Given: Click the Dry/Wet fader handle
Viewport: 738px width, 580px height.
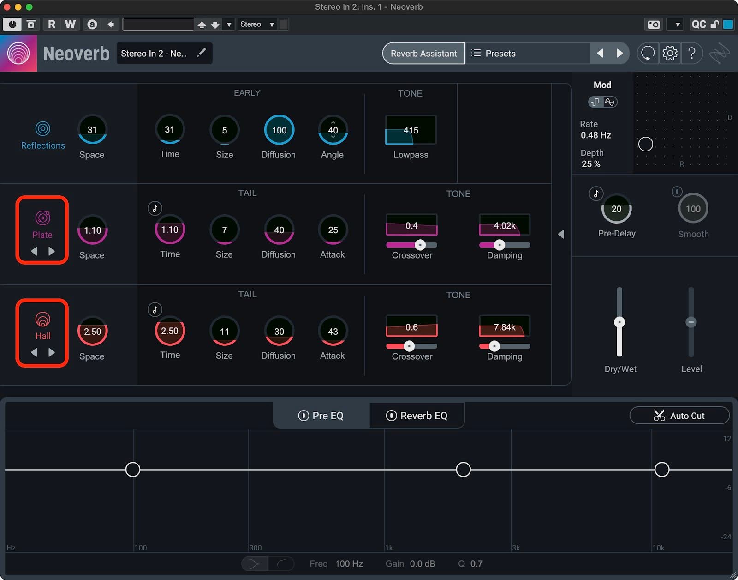Looking at the screenshot, I should [619, 322].
